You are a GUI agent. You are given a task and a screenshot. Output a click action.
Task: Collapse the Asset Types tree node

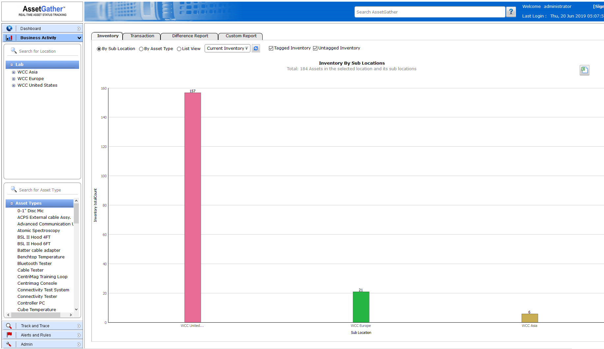(x=12, y=203)
